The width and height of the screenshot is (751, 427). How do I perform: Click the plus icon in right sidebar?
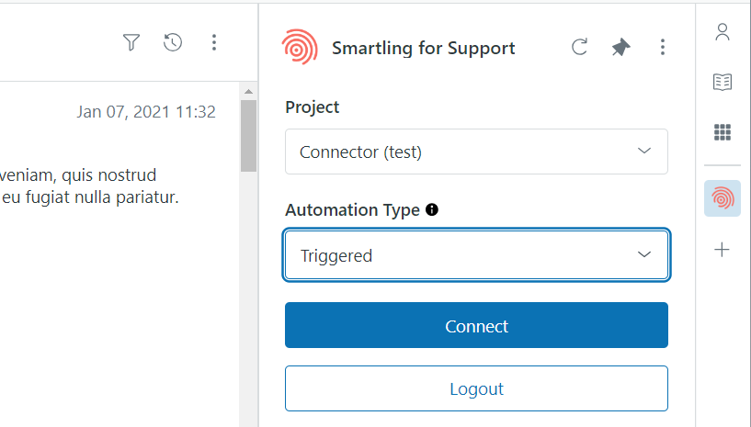pos(723,250)
